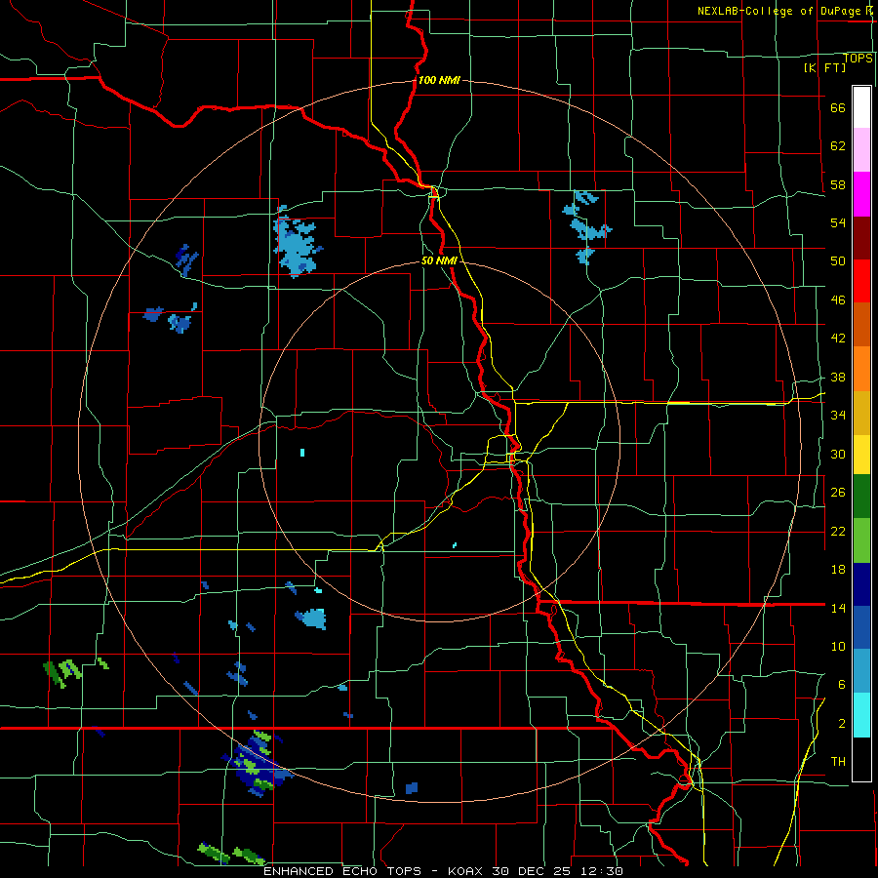Click legend value "38"
The width and height of the screenshot is (878, 878).
click(838, 377)
